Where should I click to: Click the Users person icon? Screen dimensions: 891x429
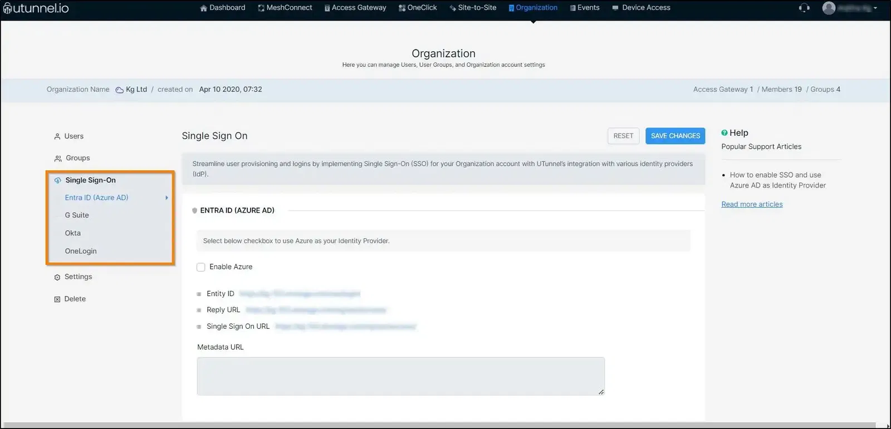tap(57, 136)
